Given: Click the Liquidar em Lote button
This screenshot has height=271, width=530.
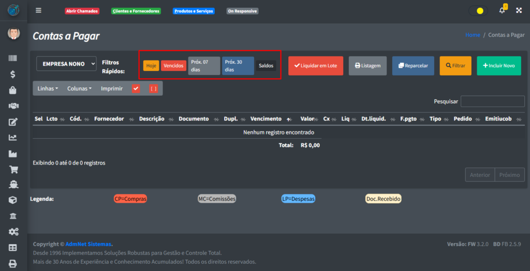Looking at the screenshot, I should 315,66.
